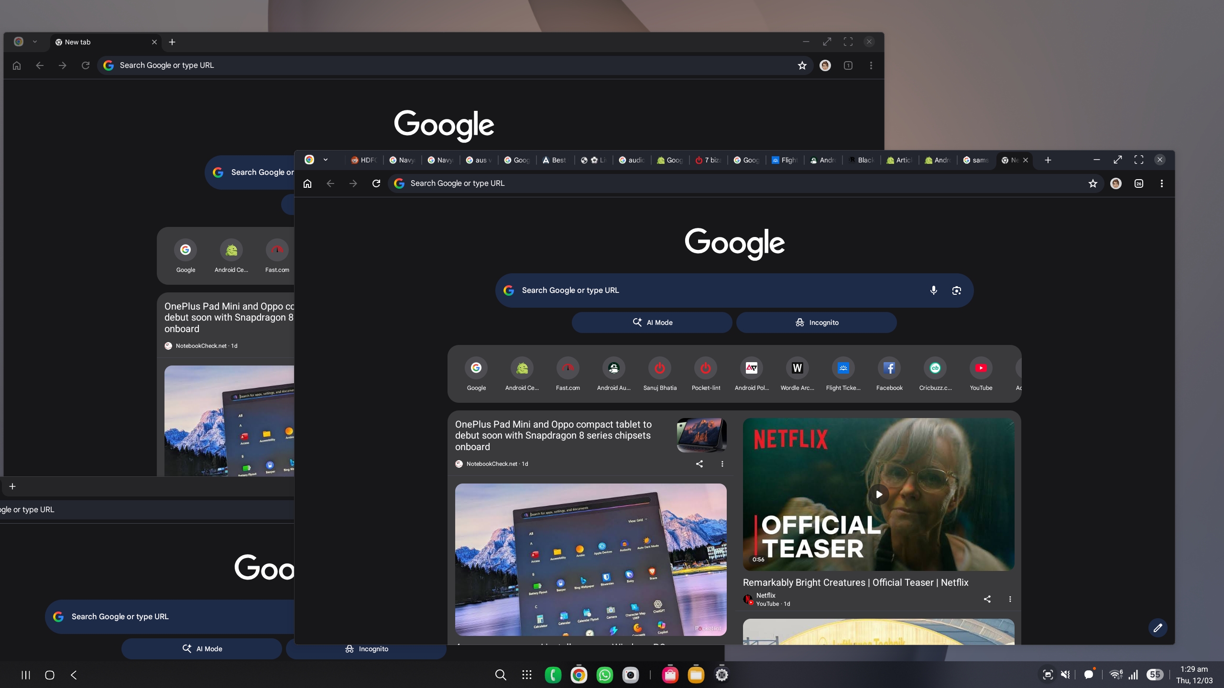Open WhatsApp from the shelf

coord(604,675)
